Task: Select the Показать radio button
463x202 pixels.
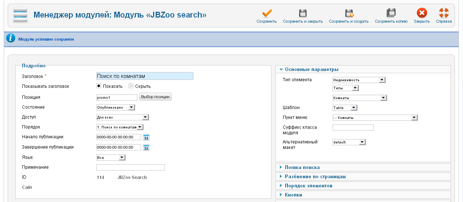Action: [99, 86]
